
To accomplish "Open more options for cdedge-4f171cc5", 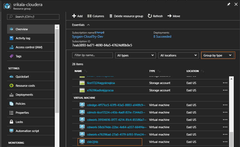I will click(x=225, y=105).
